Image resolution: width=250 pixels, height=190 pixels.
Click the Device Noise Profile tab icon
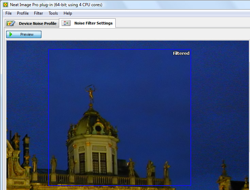11,23
